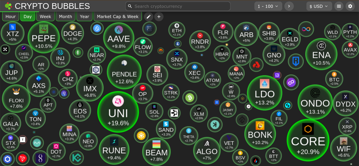Click the XTZ +5% bubble

pyautogui.click(x=13, y=33)
